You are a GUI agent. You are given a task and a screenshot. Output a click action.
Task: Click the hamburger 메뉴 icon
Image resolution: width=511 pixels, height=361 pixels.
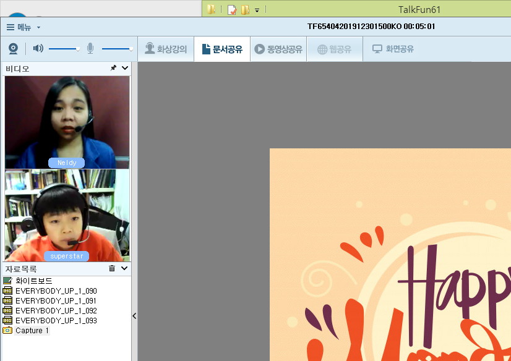click(11, 27)
